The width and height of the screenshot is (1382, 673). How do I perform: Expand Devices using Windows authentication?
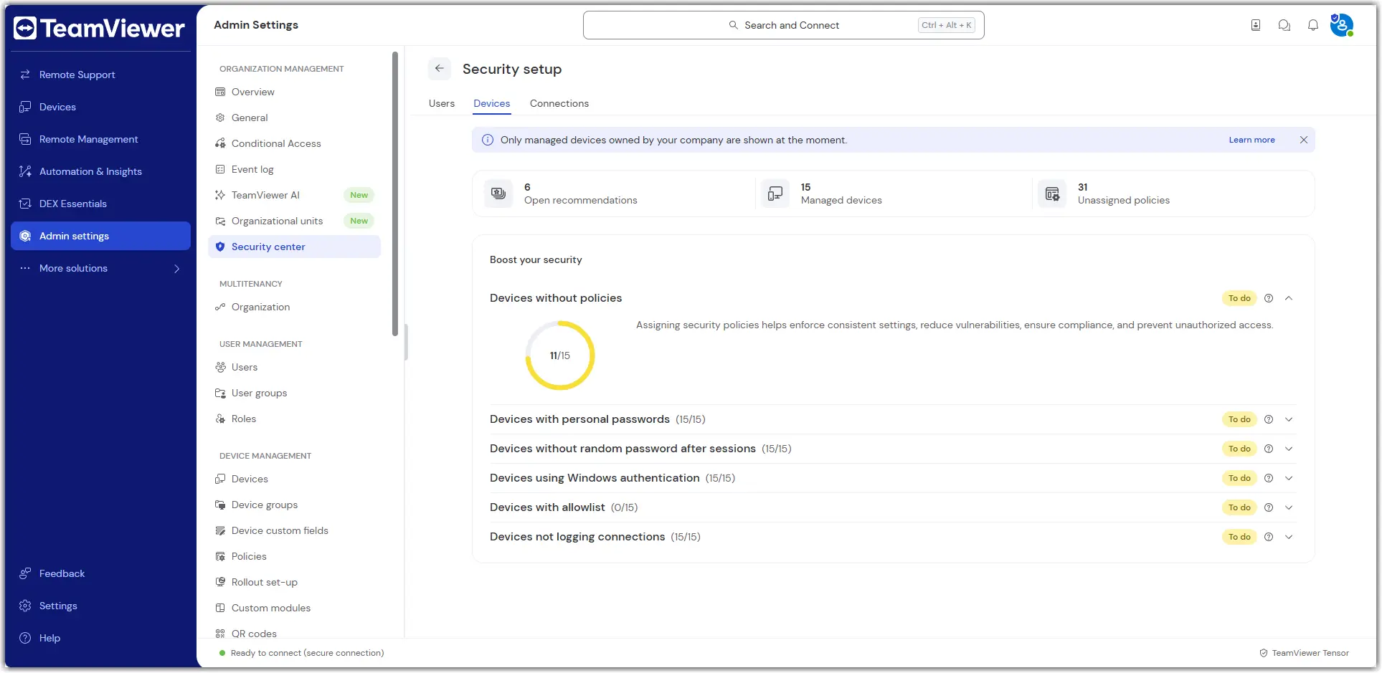tap(1289, 478)
